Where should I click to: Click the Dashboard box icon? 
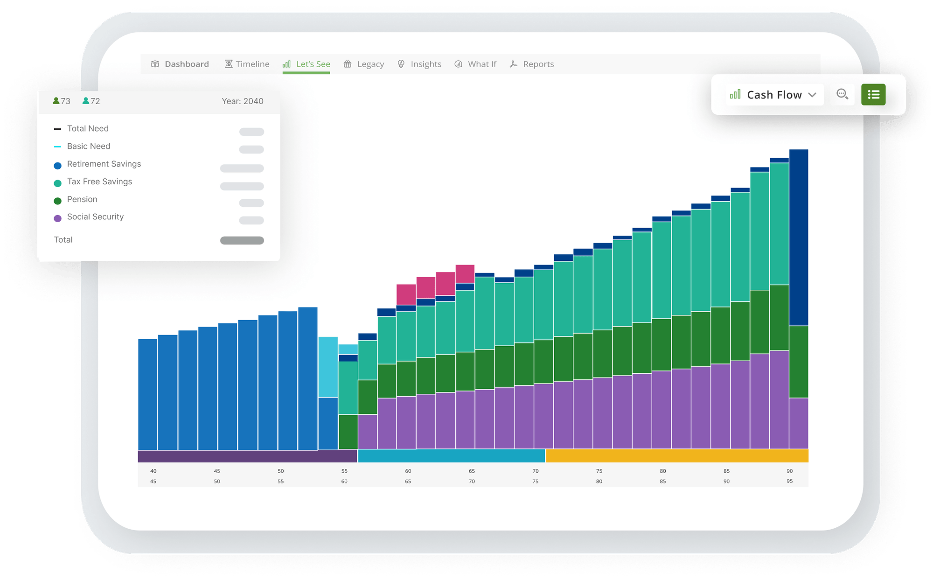click(155, 64)
